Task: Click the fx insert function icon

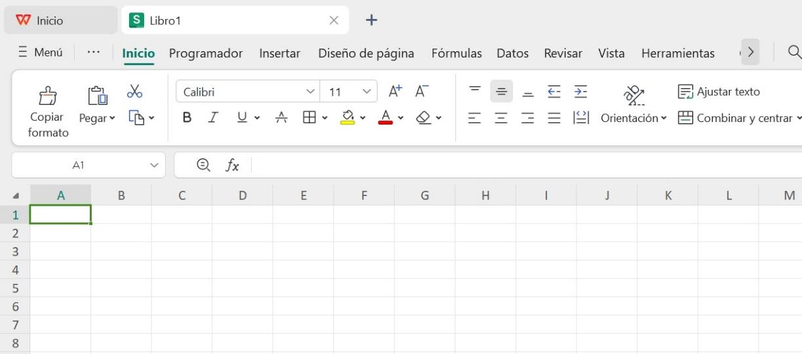Action: click(232, 166)
